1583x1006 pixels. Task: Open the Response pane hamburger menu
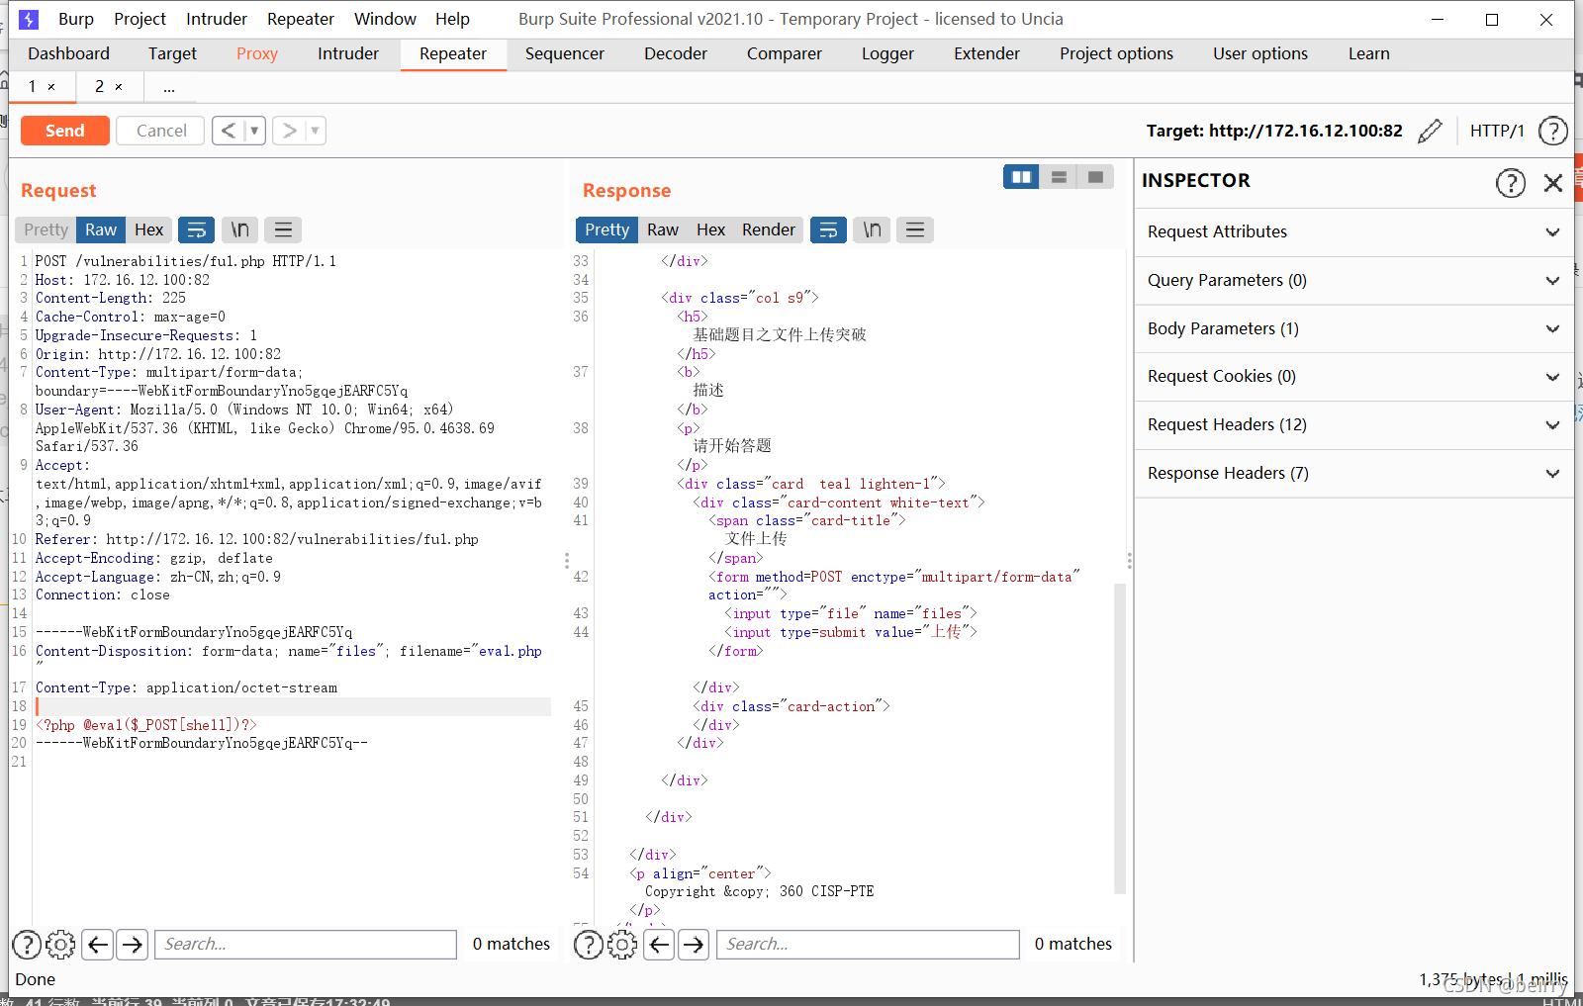tap(915, 229)
